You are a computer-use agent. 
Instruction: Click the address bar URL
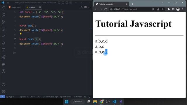[x=125, y=9]
